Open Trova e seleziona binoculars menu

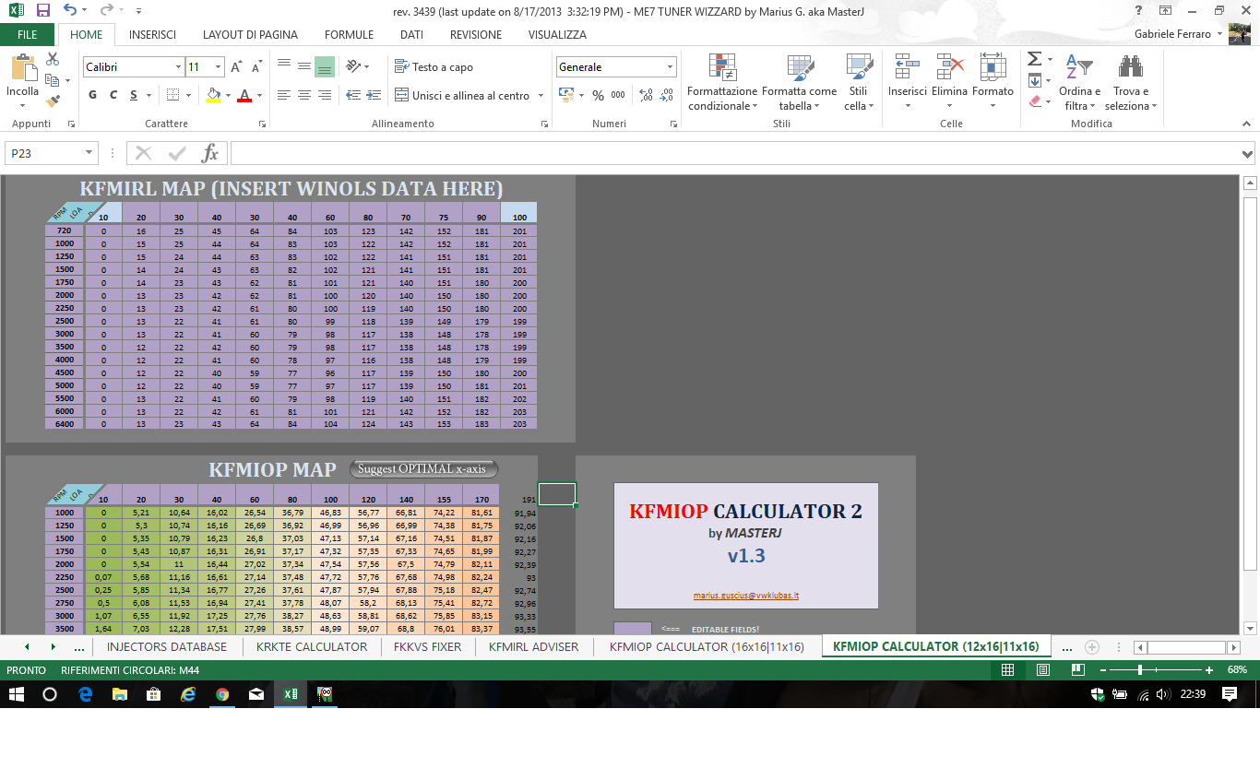point(1131,83)
